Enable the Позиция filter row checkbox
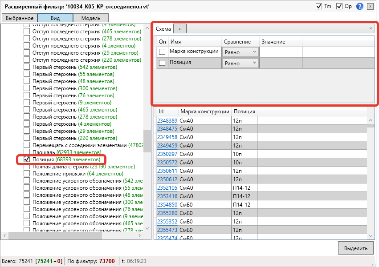This screenshot has width=379, height=267. (x=162, y=63)
